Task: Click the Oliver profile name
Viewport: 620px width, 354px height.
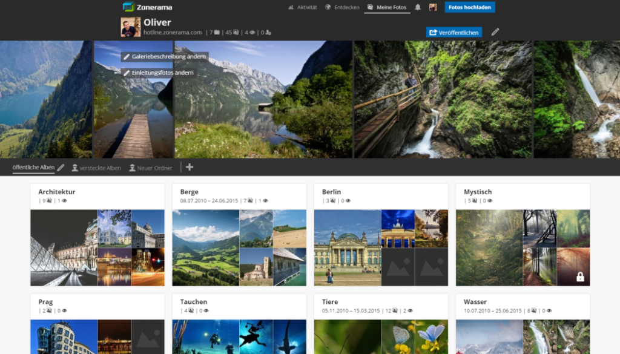Action: coord(157,22)
